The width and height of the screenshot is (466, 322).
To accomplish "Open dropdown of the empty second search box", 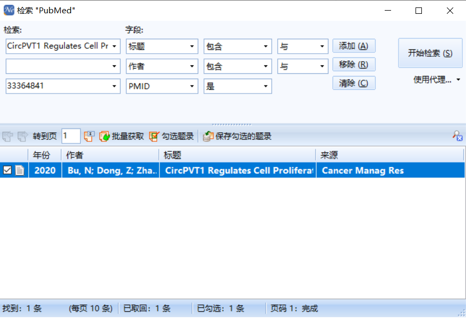I will tap(114, 66).
